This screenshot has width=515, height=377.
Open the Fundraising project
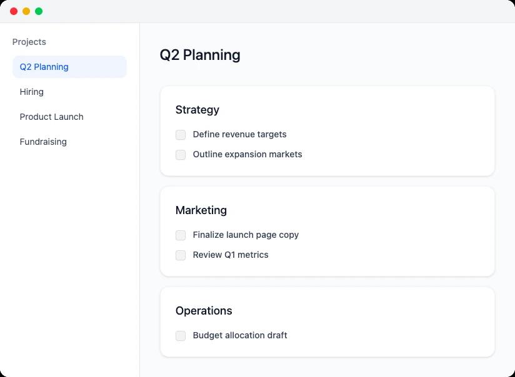coord(43,142)
